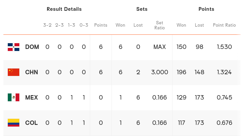Click DOM's 1.530 point ratio value

click(x=224, y=47)
